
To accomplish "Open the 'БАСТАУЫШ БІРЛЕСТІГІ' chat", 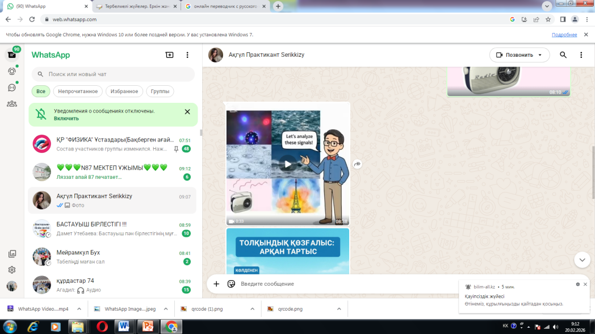I will point(112,229).
